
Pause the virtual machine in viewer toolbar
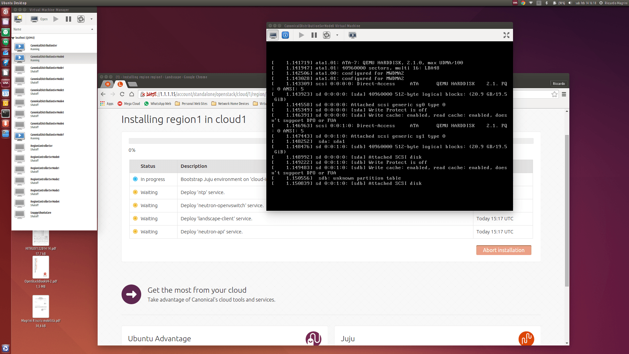pyautogui.click(x=314, y=35)
